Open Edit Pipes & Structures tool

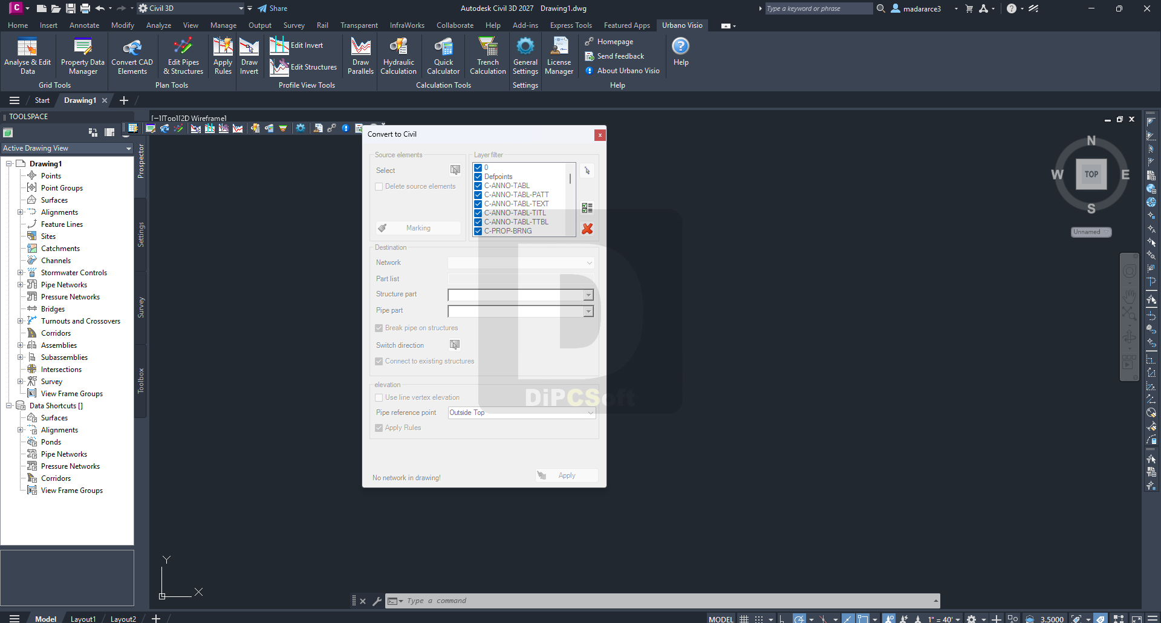(x=183, y=56)
